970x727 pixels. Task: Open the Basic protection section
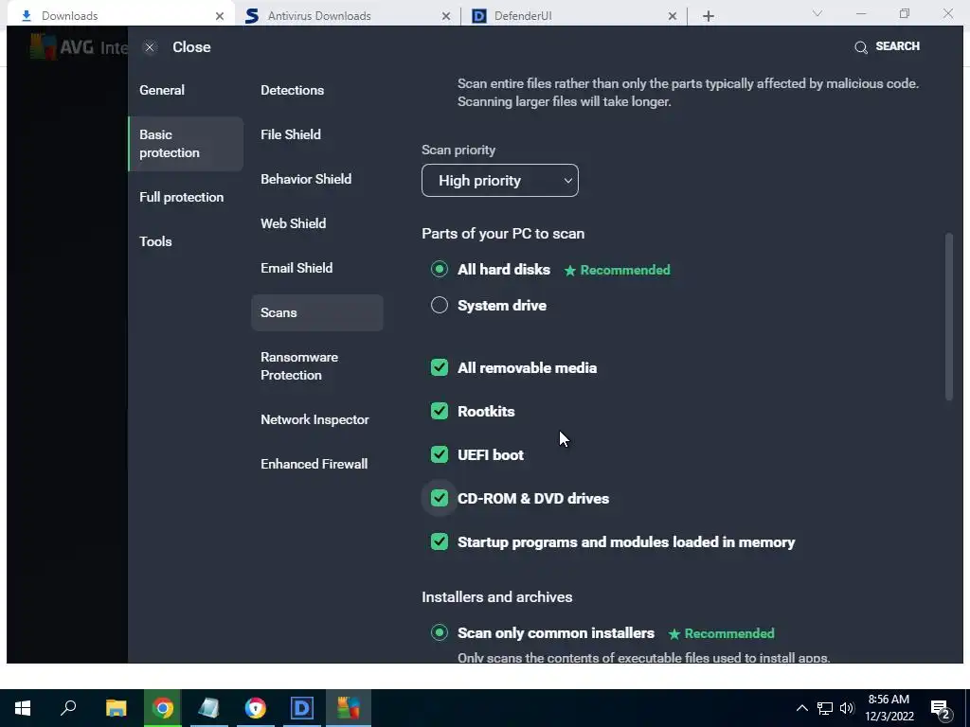click(x=186, y=144)
